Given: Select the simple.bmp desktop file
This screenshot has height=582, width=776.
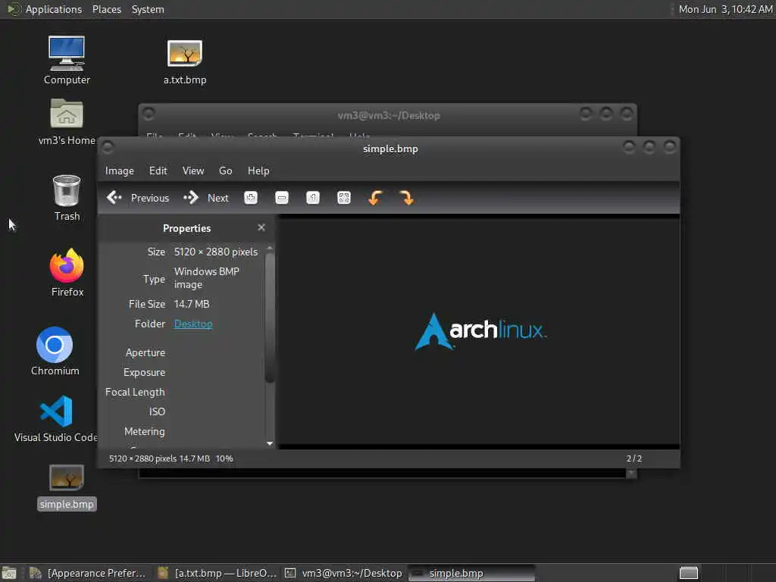Looking at the screenshot, I should pyautogui.click(x=67, y=487).
